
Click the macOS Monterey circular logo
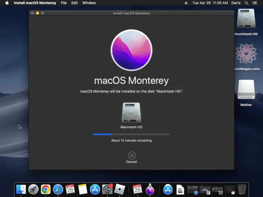(x=131, y=50)
